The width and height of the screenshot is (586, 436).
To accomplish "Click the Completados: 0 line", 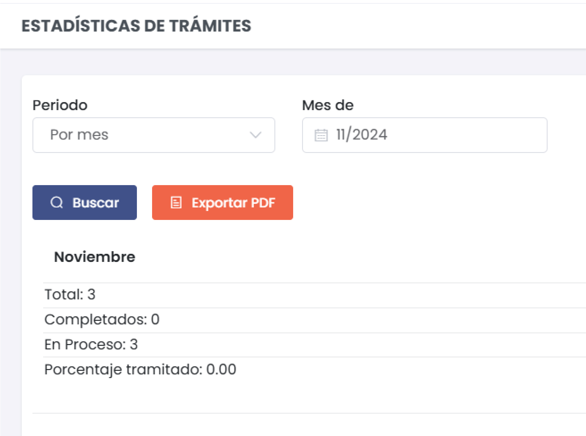I will (x=102, y=319).
